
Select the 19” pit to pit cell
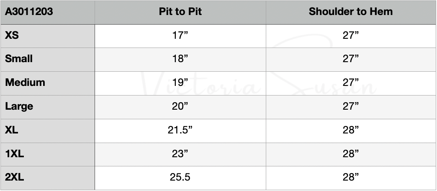click(x=180, y=82)
